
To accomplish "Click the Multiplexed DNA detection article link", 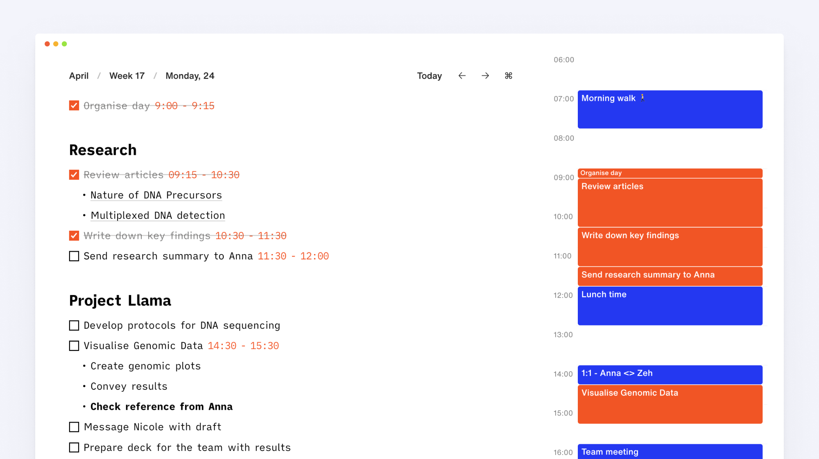I will [158, 215].
